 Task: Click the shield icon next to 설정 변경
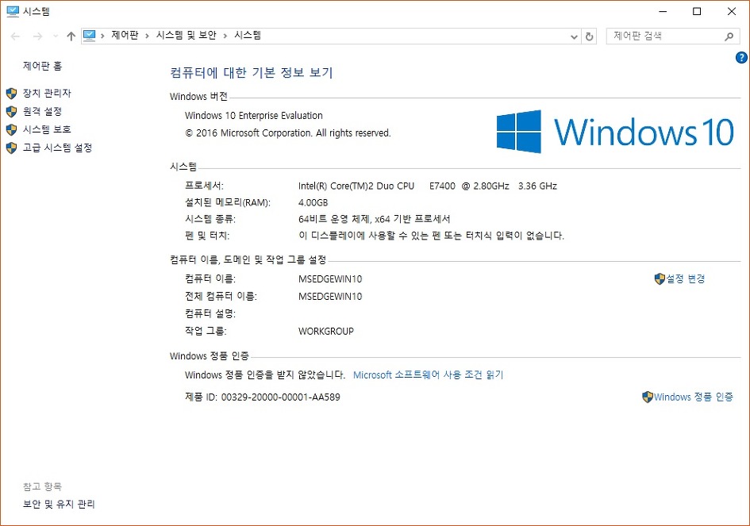tap(660, 278)
